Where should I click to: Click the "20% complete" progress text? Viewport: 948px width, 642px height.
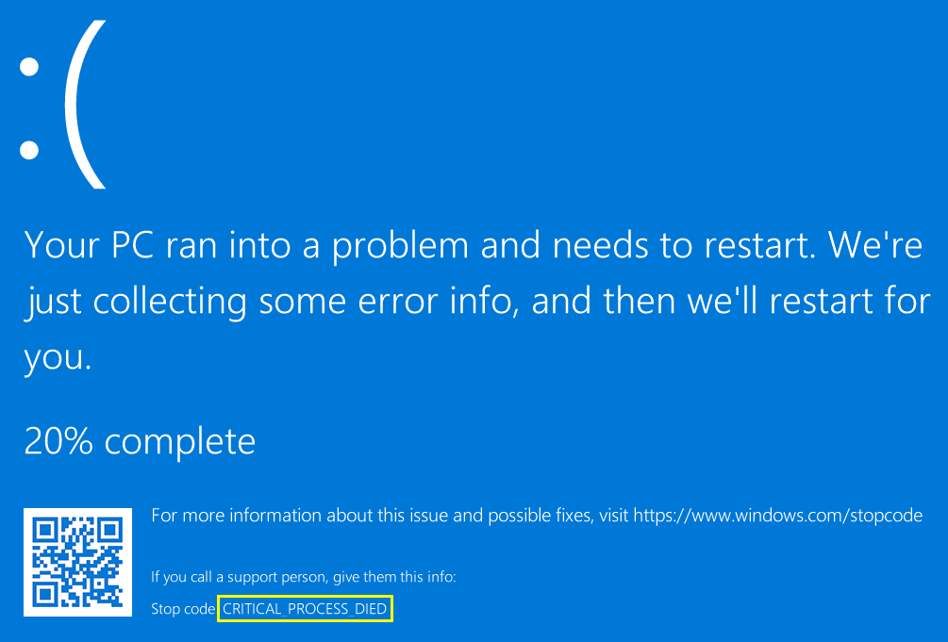140,440
